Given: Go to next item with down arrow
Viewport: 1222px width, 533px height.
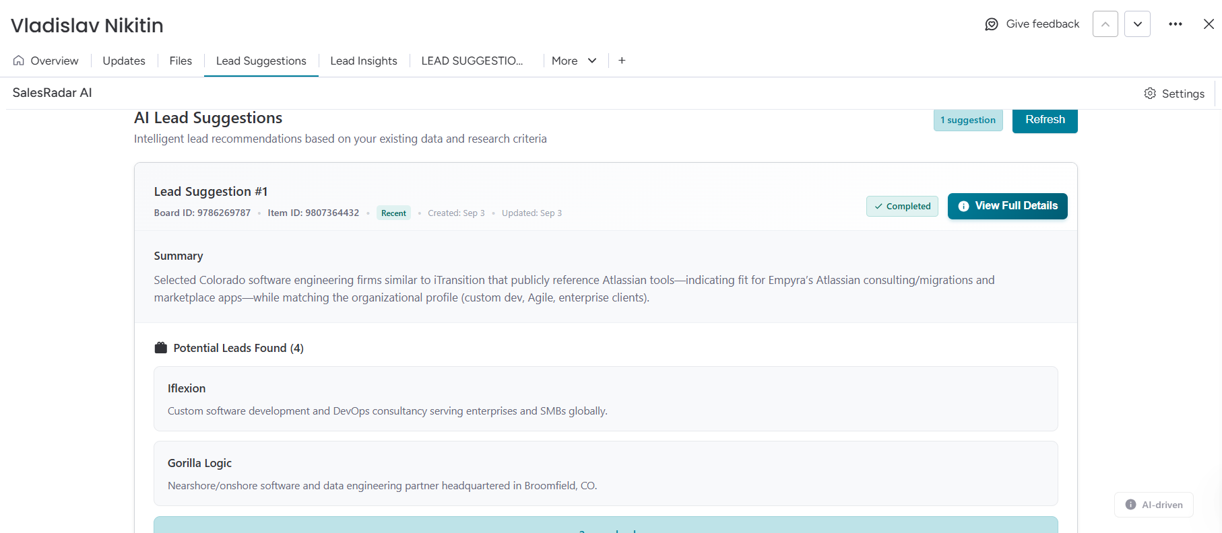Looking at the screenshot, I should click(x=1137, y=24).
